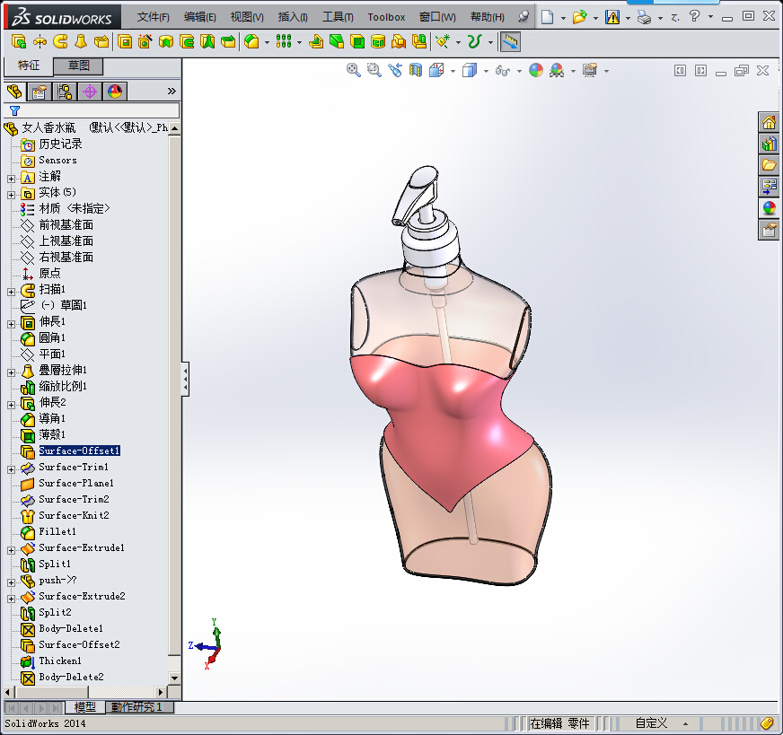The image size is (783, 735).
Task: Select the Thicken1 feature
Action: click(60, 661)
